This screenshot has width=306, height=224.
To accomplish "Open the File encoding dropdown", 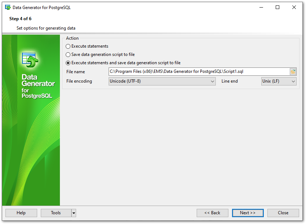I will [162, 82].
